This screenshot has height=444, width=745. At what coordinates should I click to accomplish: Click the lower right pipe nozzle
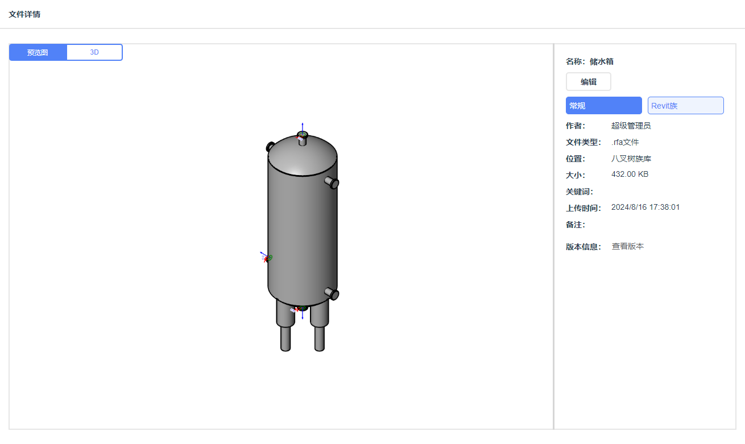(332, 293)
